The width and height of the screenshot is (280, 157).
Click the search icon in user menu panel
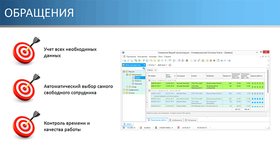pyautogui.click(x=143, y=68)
